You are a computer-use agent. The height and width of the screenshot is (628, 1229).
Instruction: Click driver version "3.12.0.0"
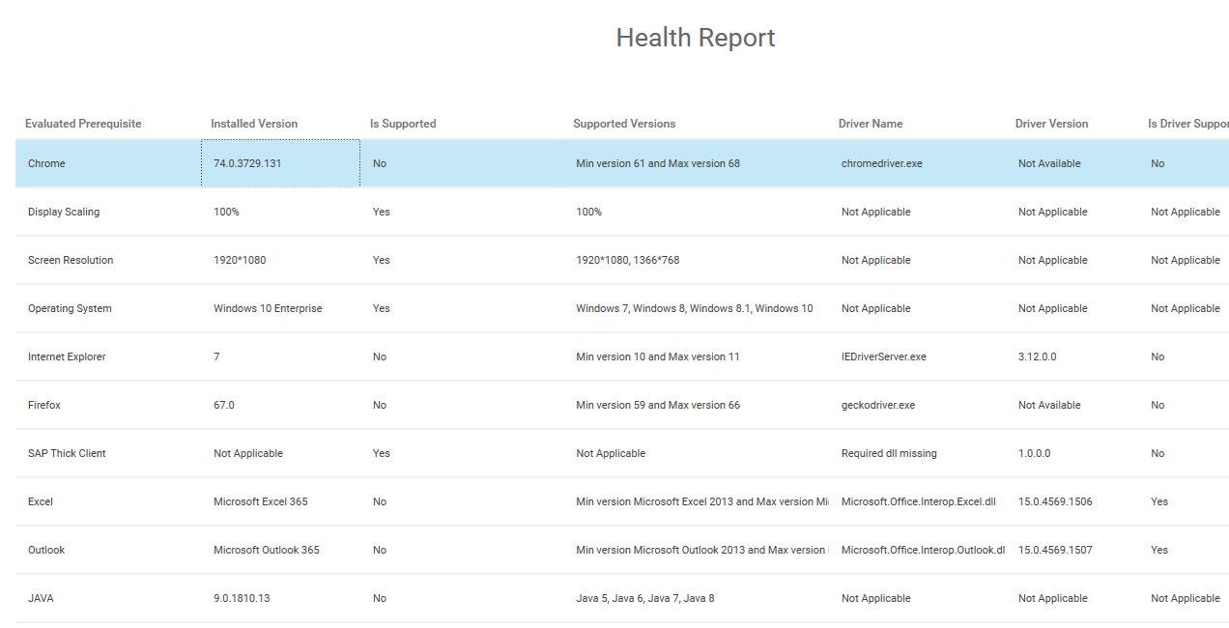click(1038, 357)
